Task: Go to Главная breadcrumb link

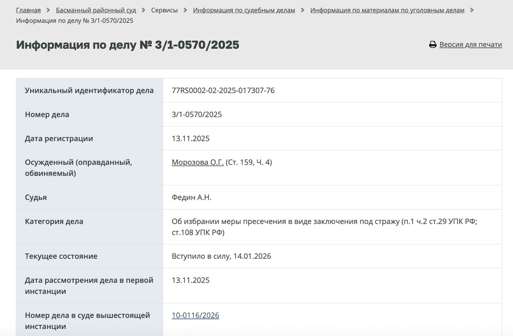Action: click(28, 10)
